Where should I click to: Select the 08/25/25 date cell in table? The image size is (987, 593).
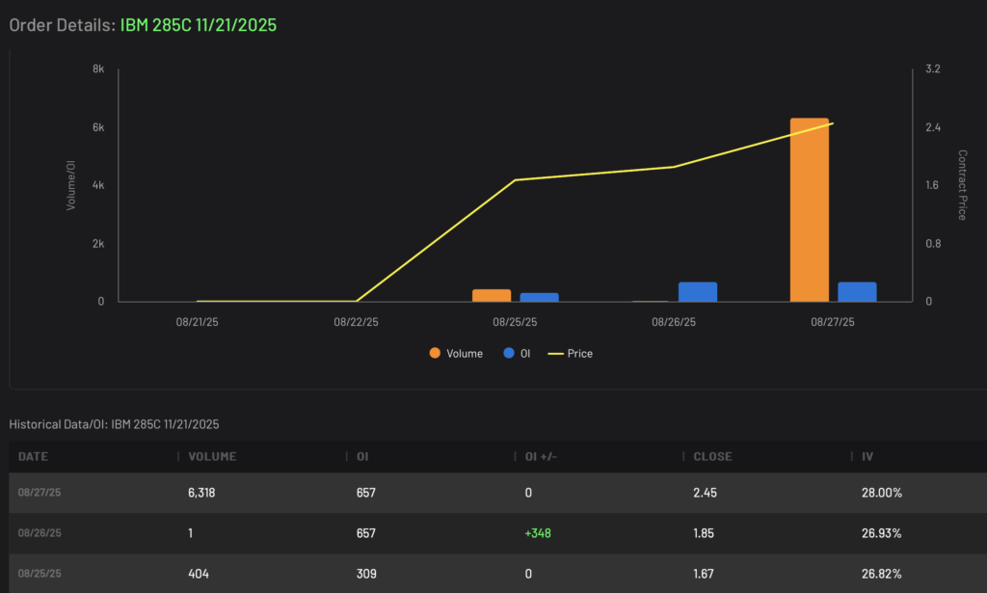[x=40, y=574]
